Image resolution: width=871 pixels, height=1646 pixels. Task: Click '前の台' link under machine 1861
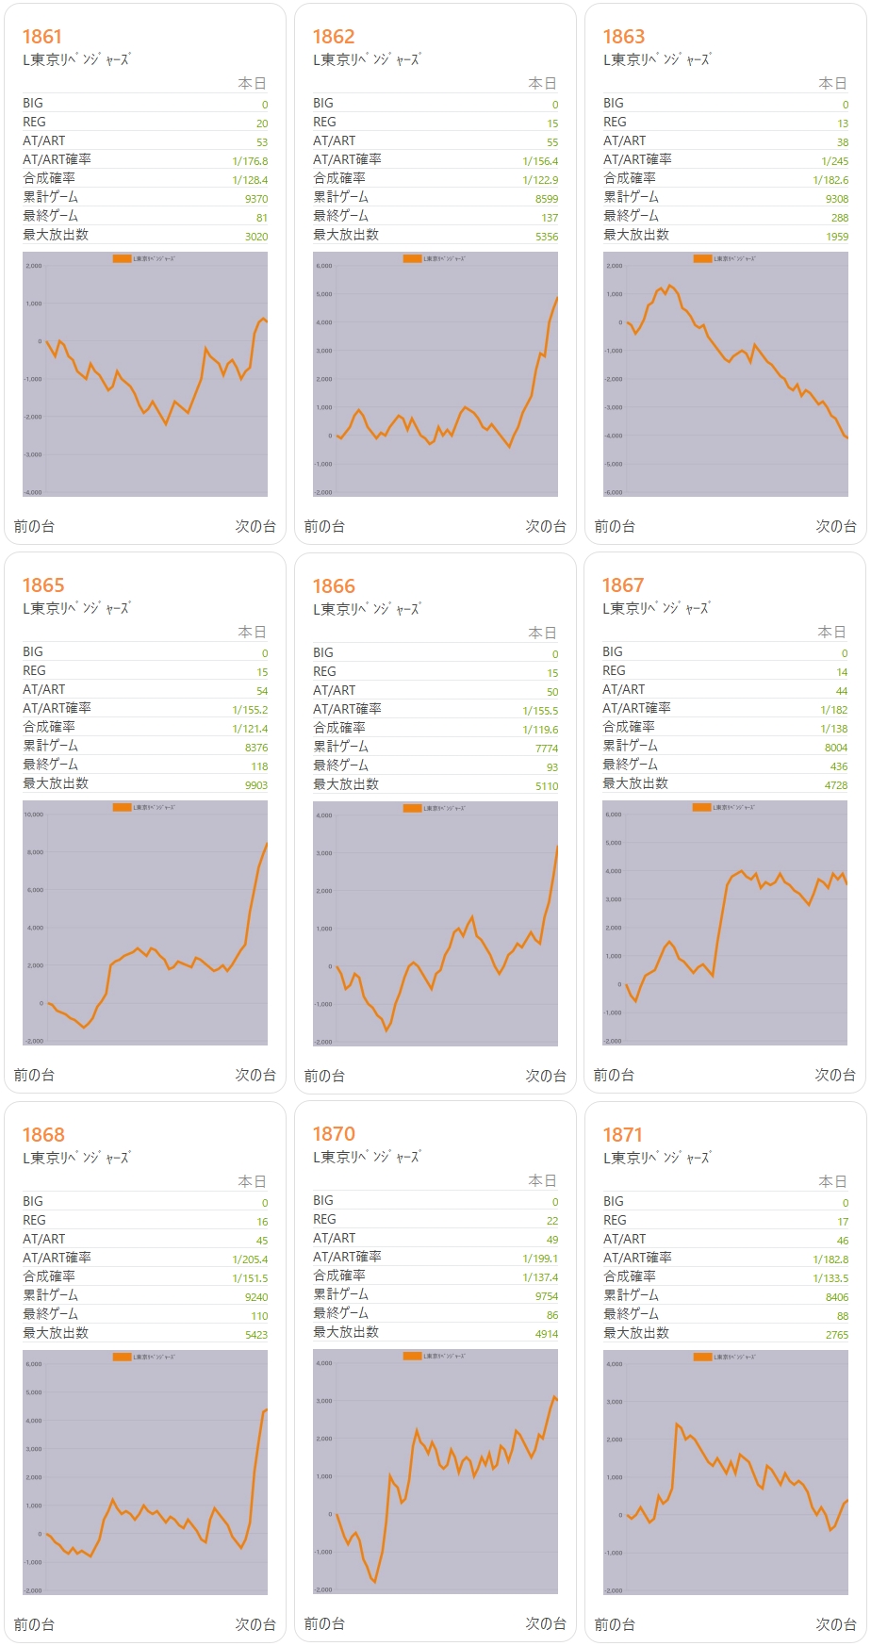pos(34,526)
